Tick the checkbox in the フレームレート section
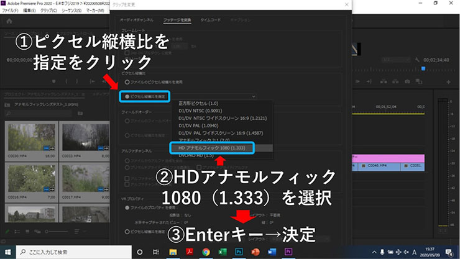This screenshot has height=259, width=460. (127, 53)
